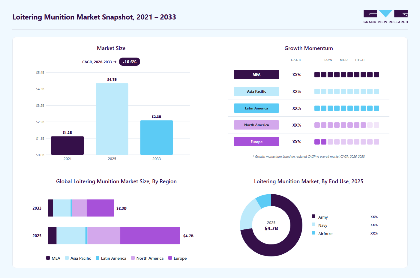Click the Navy legend color swatch
420x278 pixels.
(313, 224)
